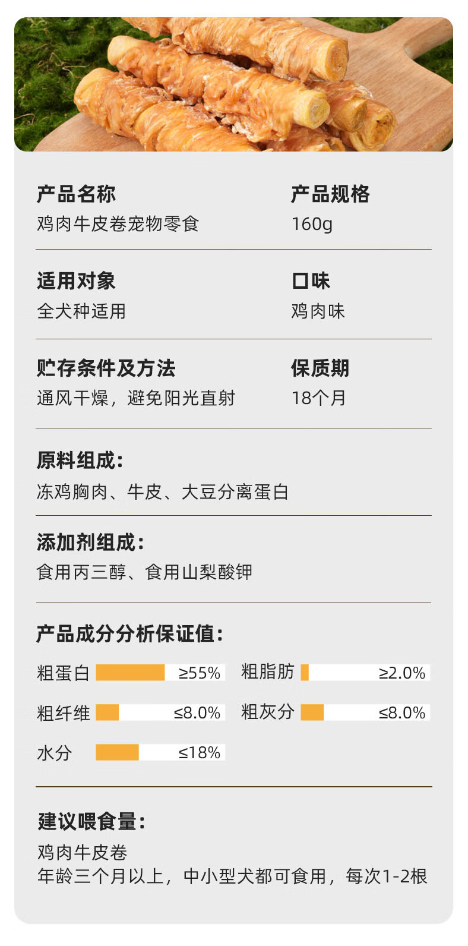Select the 鸡肉牛皮卷宠物零食 product name text

118,224
